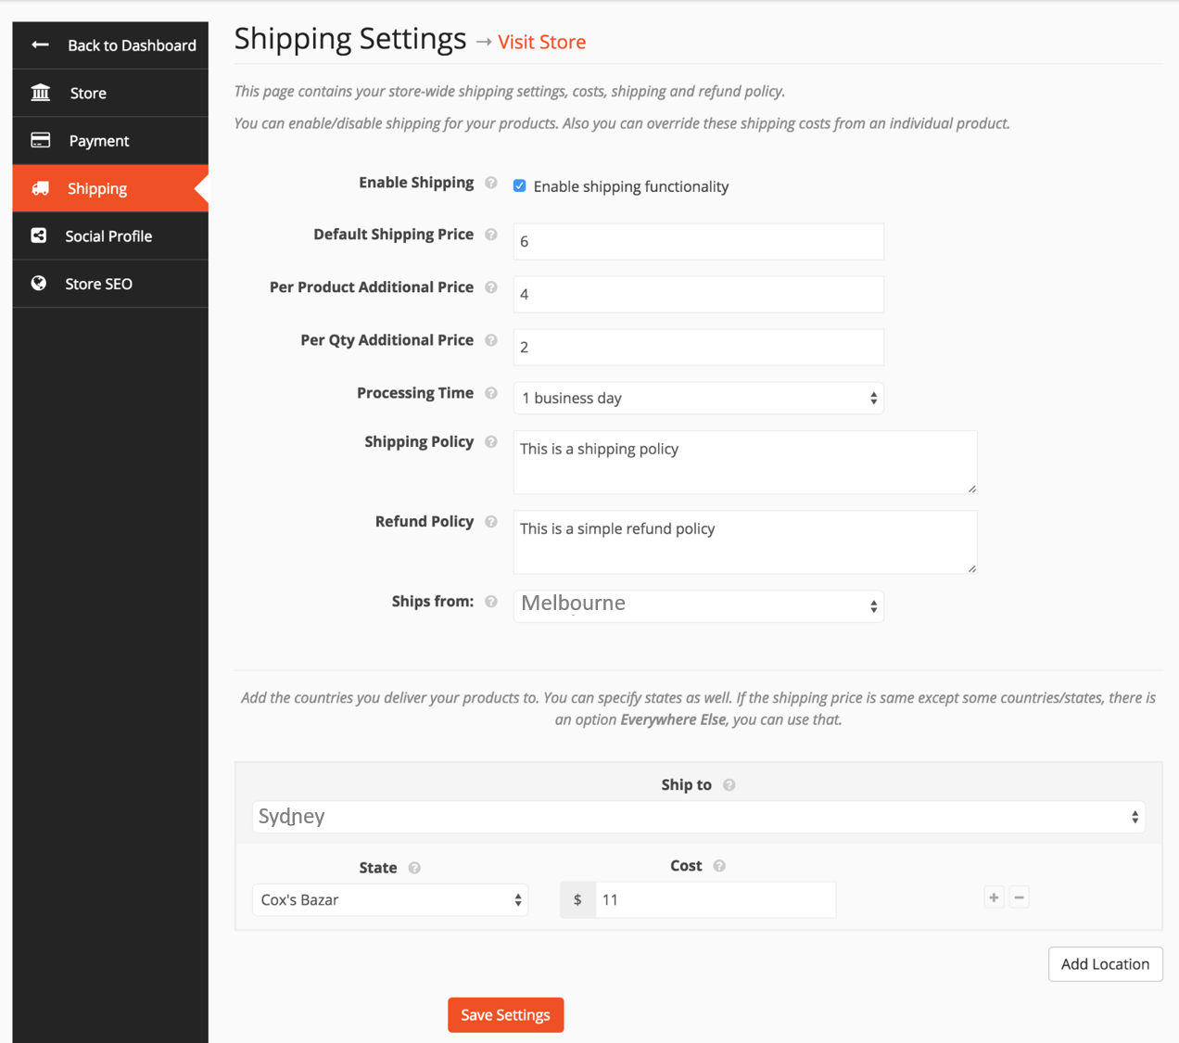
Task: Click the minus icon to remove cost row
Action: 1020,897
